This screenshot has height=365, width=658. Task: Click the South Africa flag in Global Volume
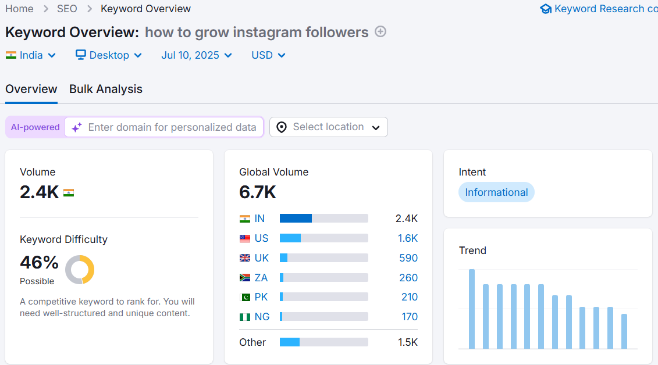point(245,278)
